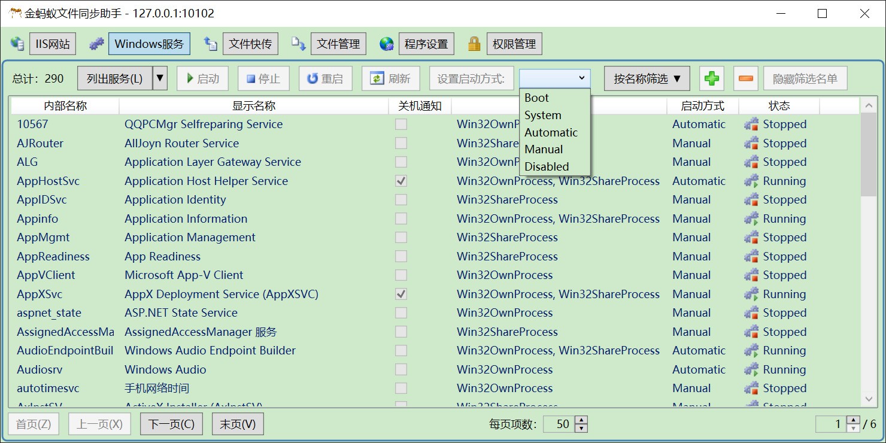
Task: Click the 文件快传 transfer icon
Action: click(211, 44)
